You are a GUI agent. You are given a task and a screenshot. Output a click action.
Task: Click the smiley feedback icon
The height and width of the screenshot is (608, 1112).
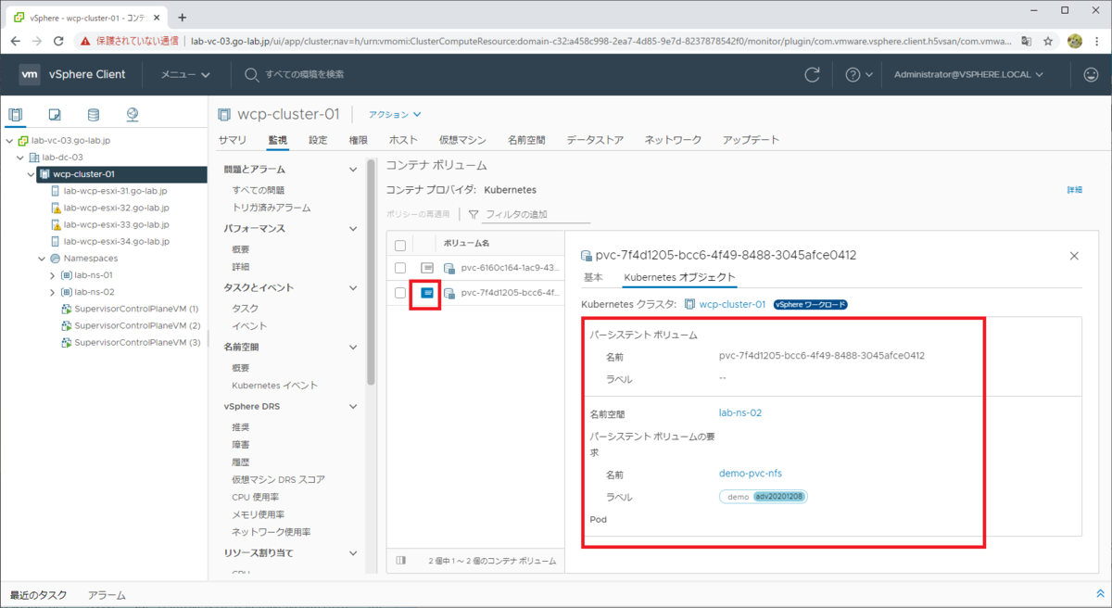click(1091, 74)
